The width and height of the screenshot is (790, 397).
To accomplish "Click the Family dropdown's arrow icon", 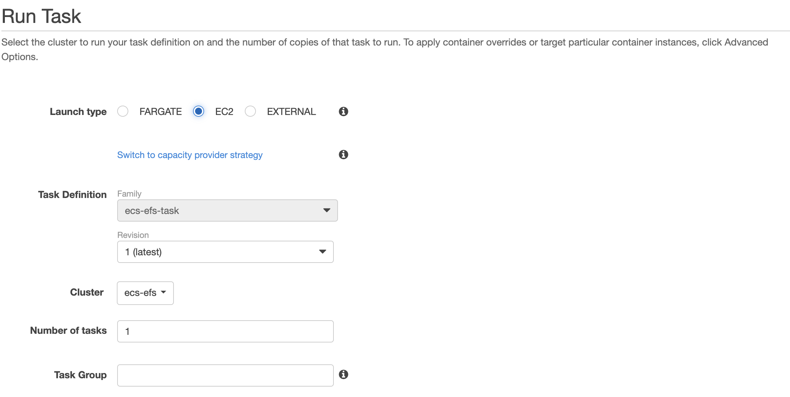I will coord(327,210).
